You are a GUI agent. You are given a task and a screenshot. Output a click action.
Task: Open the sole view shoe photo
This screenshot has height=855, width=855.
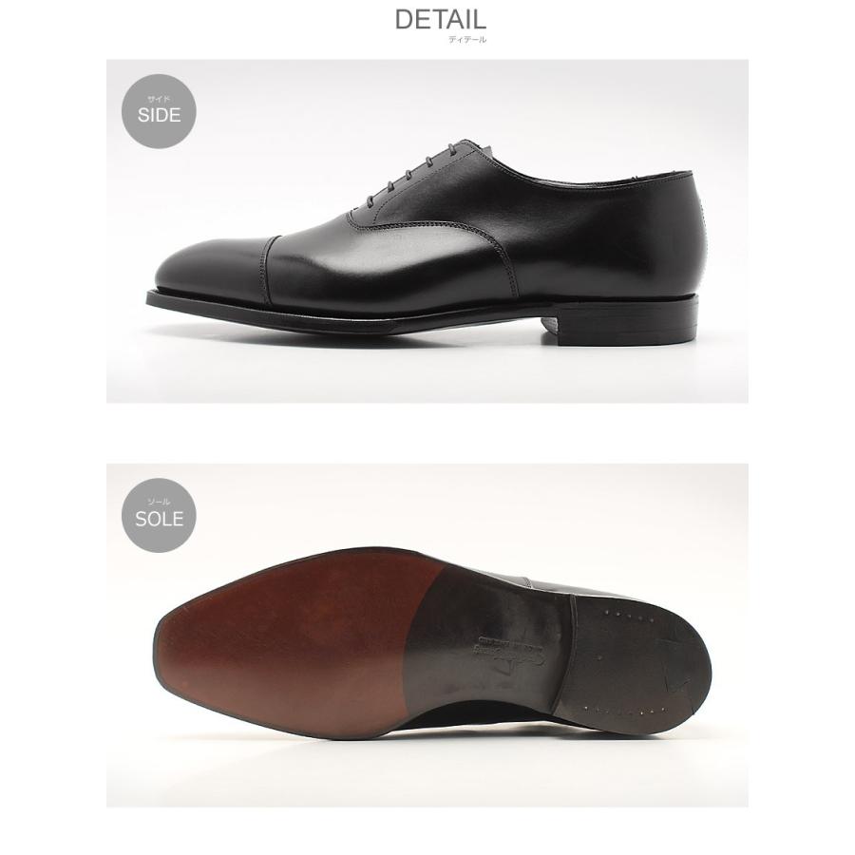427,636
